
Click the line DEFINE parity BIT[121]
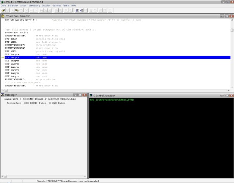tap(21, 20)
